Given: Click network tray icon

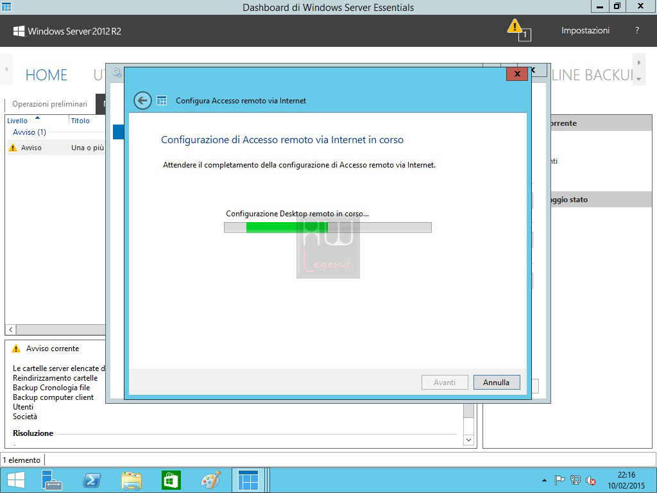Looking at the screenshot, I should pos(576,480).
